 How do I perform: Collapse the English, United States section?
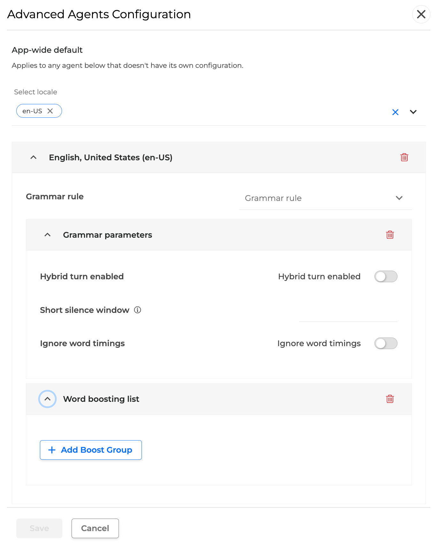pyautogui.click(x=34, y=157)
